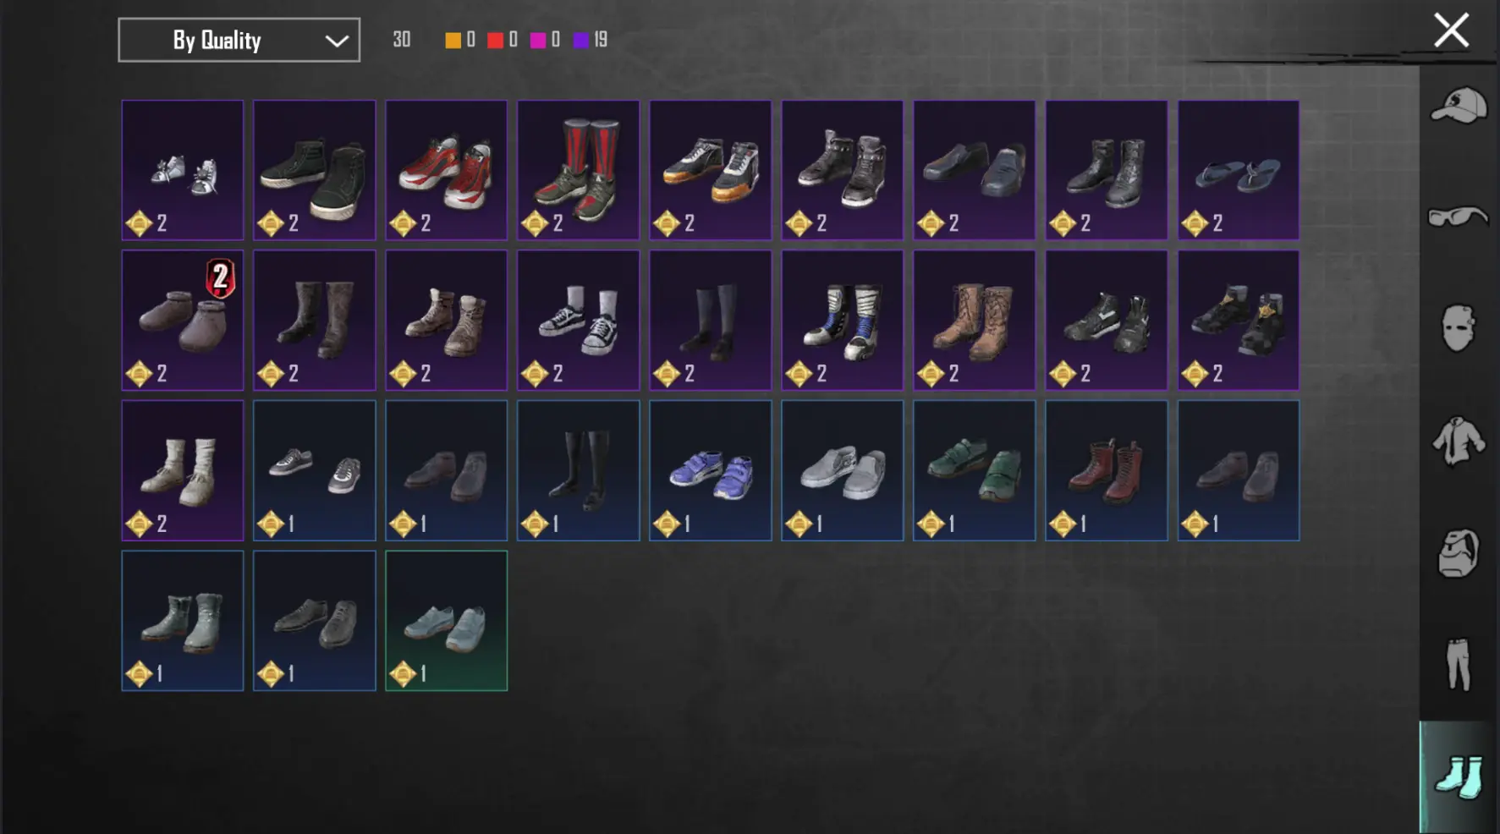Select the tall red-striped boots item
1500x834 pixels.
(579, 170)
